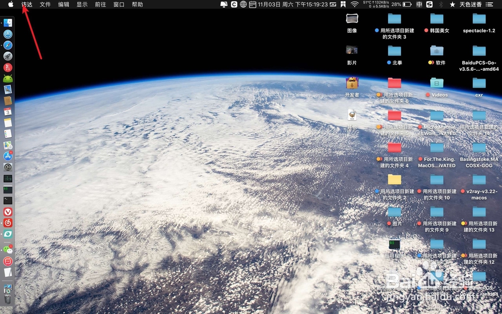Click the Wi-Fi status icon in the menu bar
502x314 pixels.
(354, 4)
